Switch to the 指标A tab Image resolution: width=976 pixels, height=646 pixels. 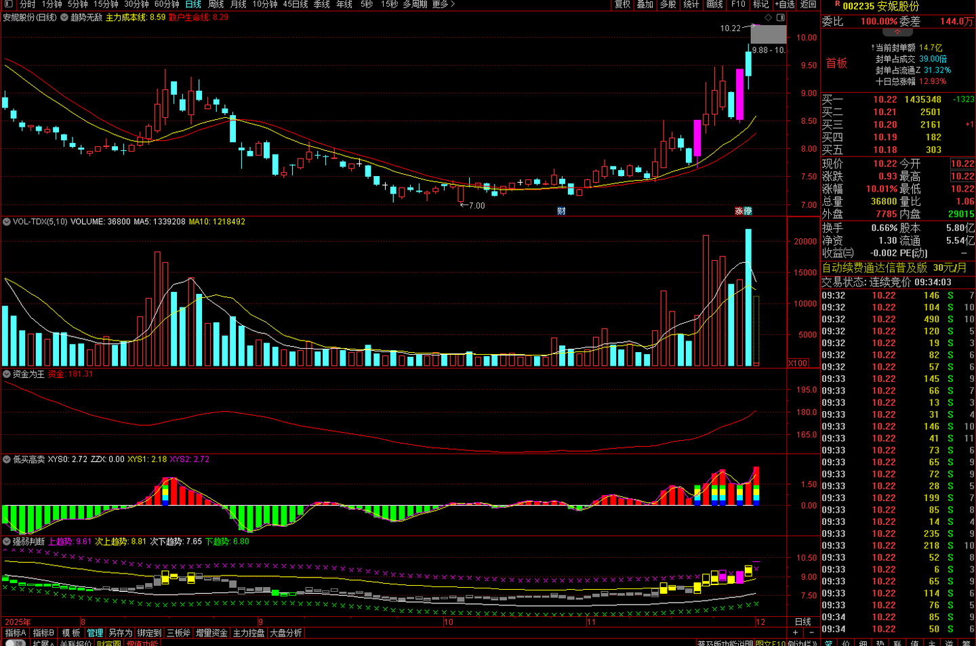16,633
